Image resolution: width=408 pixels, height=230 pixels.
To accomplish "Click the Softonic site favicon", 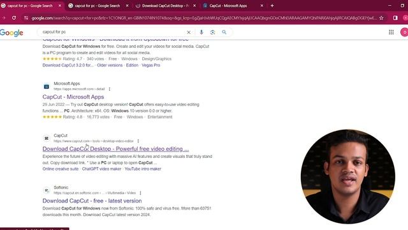I will 47,190.
